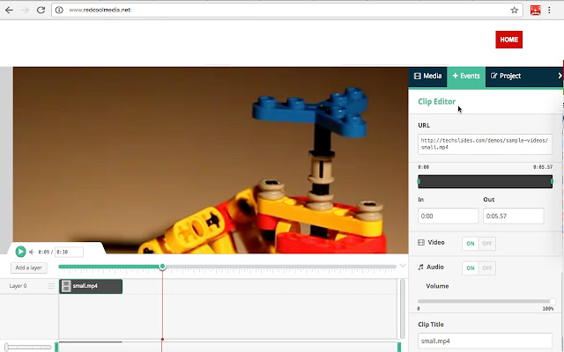Click the browser back arrow

9,11
